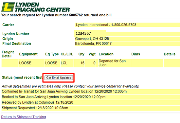The width and height of the screenshot is (180, 123).
Task: Click the CL/LCL column header
Action: tap(67, 54)
